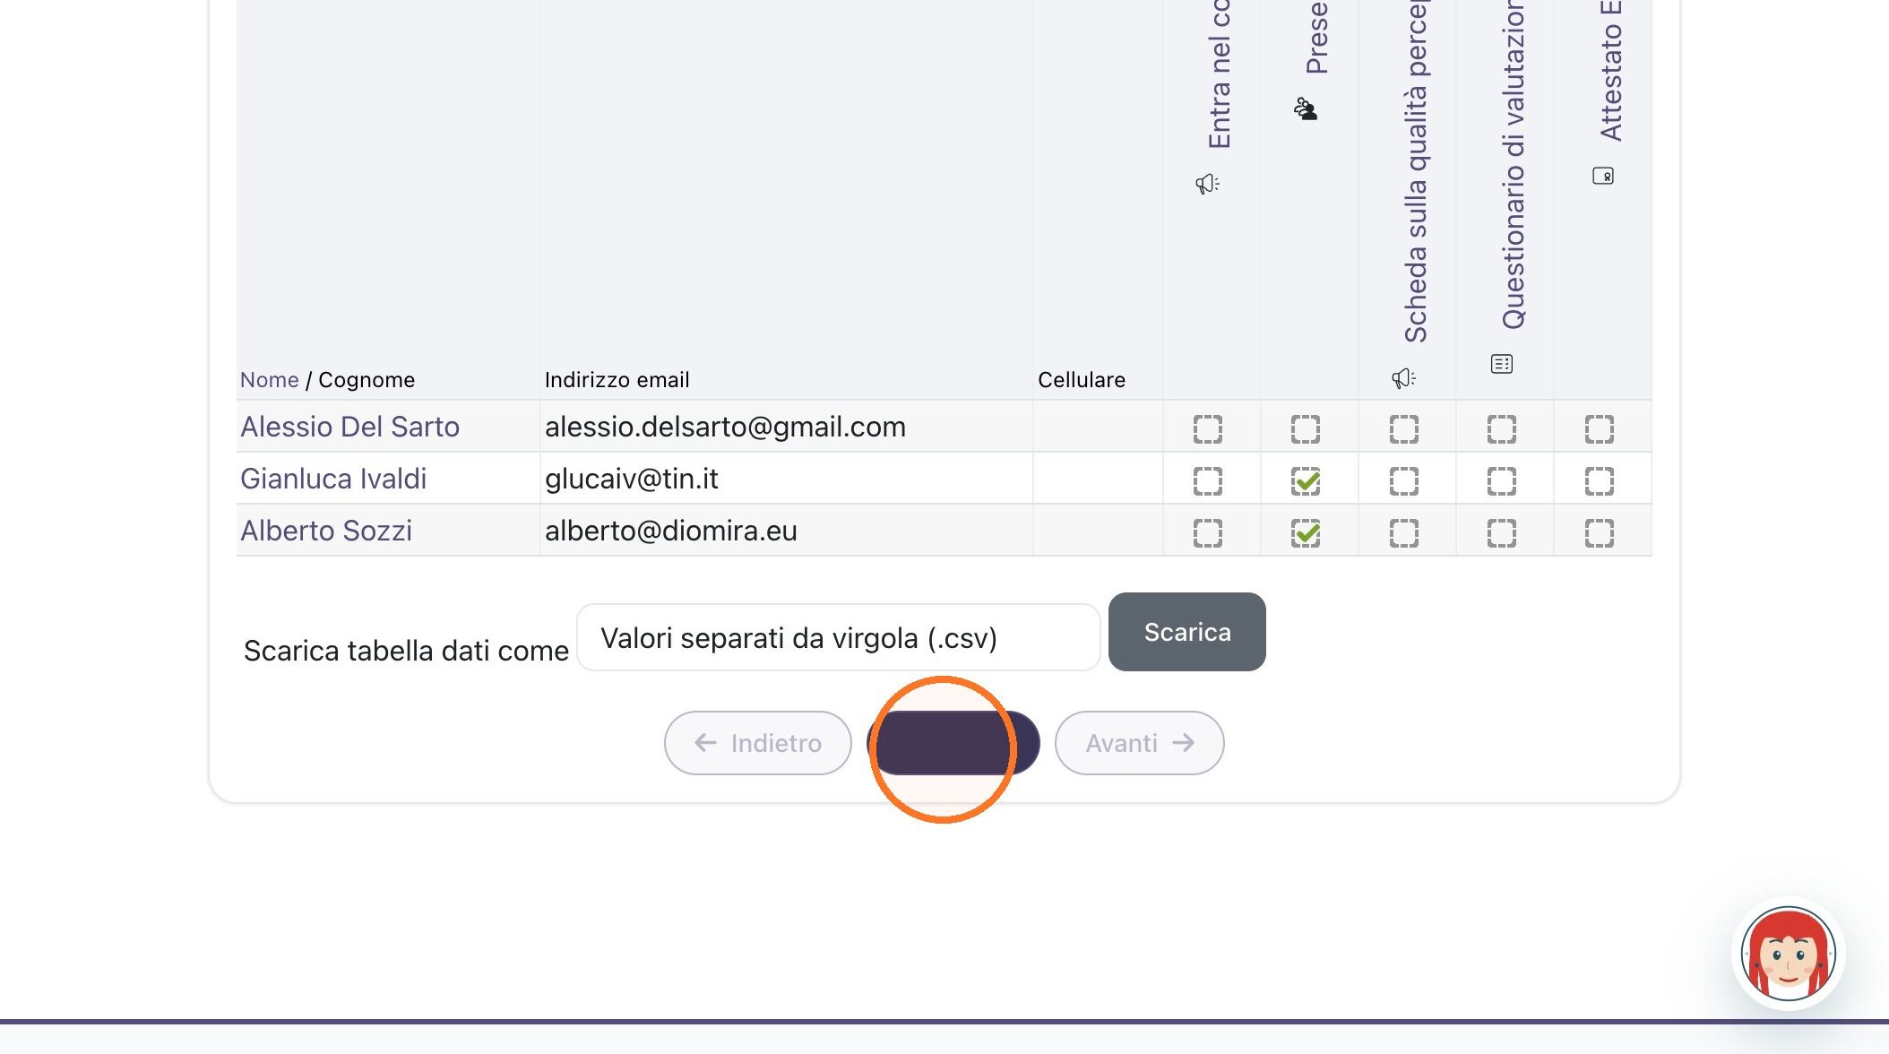
Task: Go back with the Indietro button
Action: tap(758, 743)
